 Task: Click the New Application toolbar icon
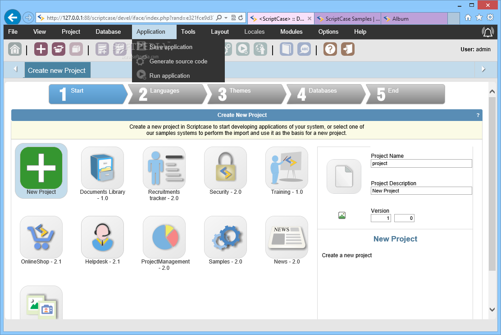[x=102, y=49]
